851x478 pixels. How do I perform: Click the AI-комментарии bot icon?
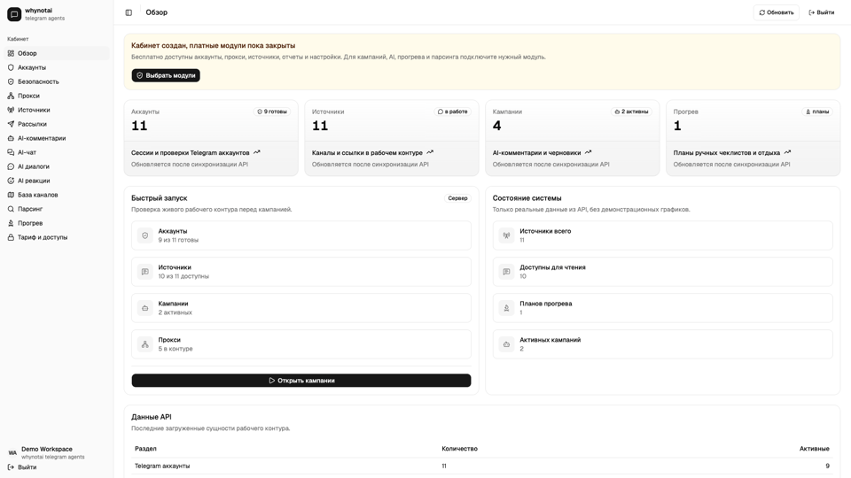coord(11,138)
